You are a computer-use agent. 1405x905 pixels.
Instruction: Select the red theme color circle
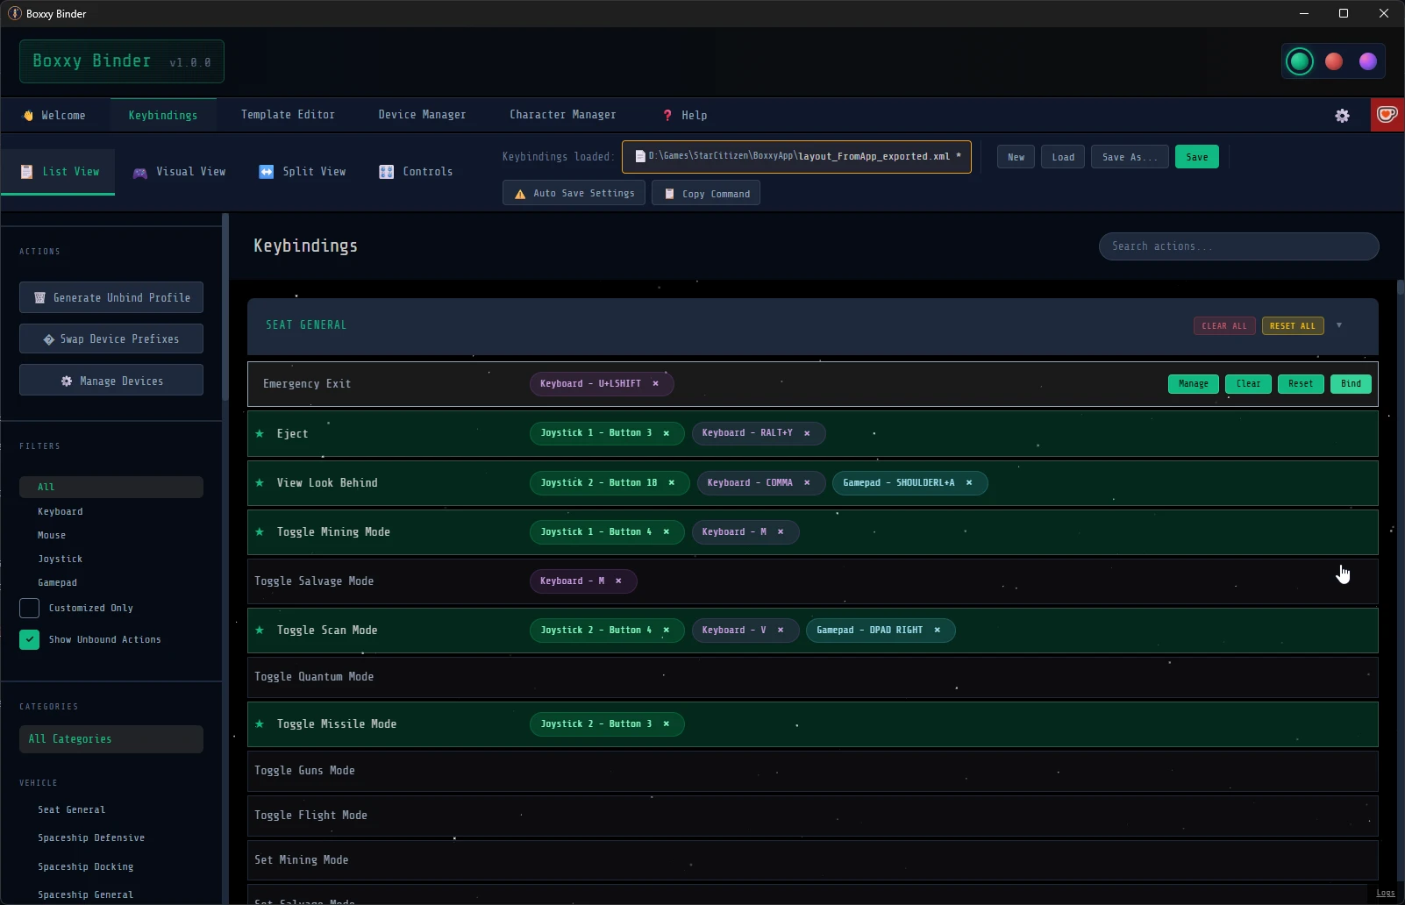1334,61
